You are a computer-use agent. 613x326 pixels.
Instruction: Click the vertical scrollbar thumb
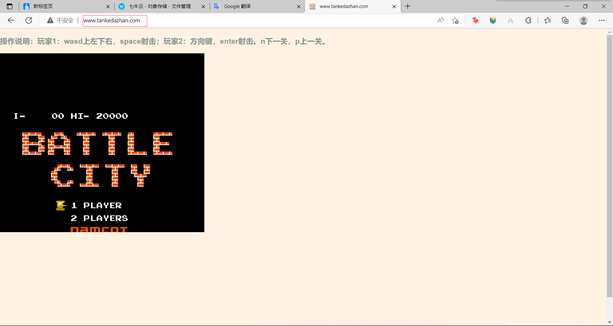tap(609, 166)
